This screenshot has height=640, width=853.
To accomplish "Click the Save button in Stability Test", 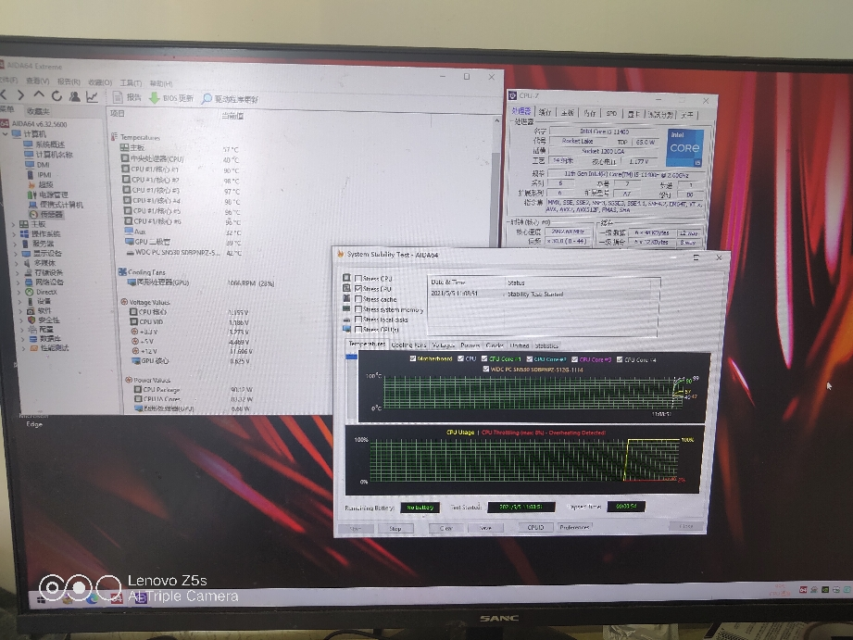I will [x=485, y=528].
